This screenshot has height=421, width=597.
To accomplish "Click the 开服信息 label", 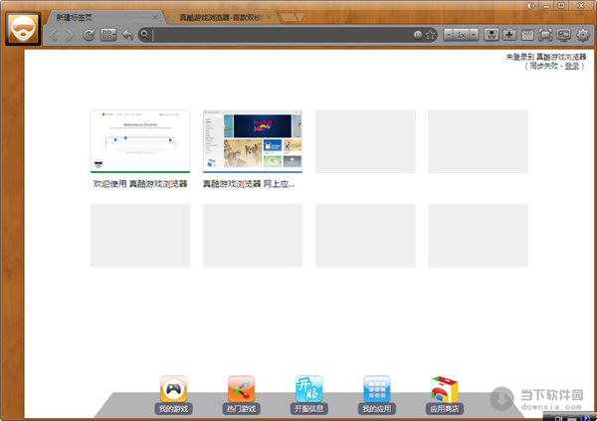I will point(308,409).
